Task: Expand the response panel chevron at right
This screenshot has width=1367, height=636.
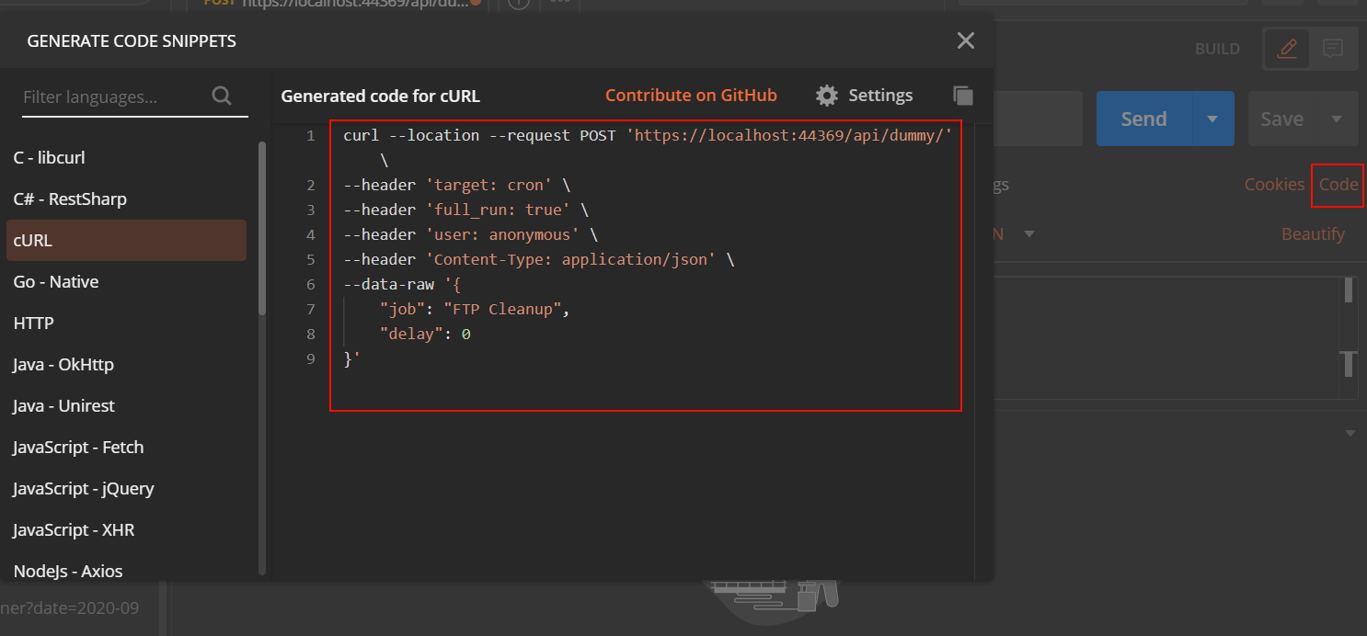Action: pyautogui.click(x=1350, y=433)
